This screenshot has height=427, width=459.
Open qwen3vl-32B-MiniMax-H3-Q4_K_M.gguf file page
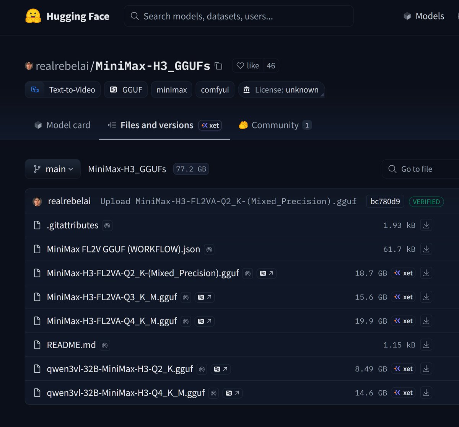(126, 393)
